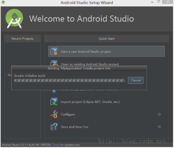Click the Import project icon
Image resolution: width=174 pixels, height=148 pixels.
click(54, 102)
